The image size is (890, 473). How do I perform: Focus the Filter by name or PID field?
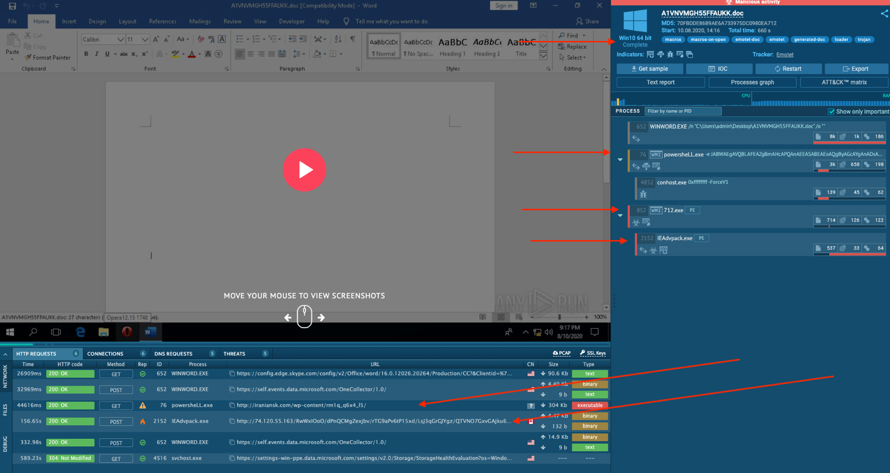(683, 111)
